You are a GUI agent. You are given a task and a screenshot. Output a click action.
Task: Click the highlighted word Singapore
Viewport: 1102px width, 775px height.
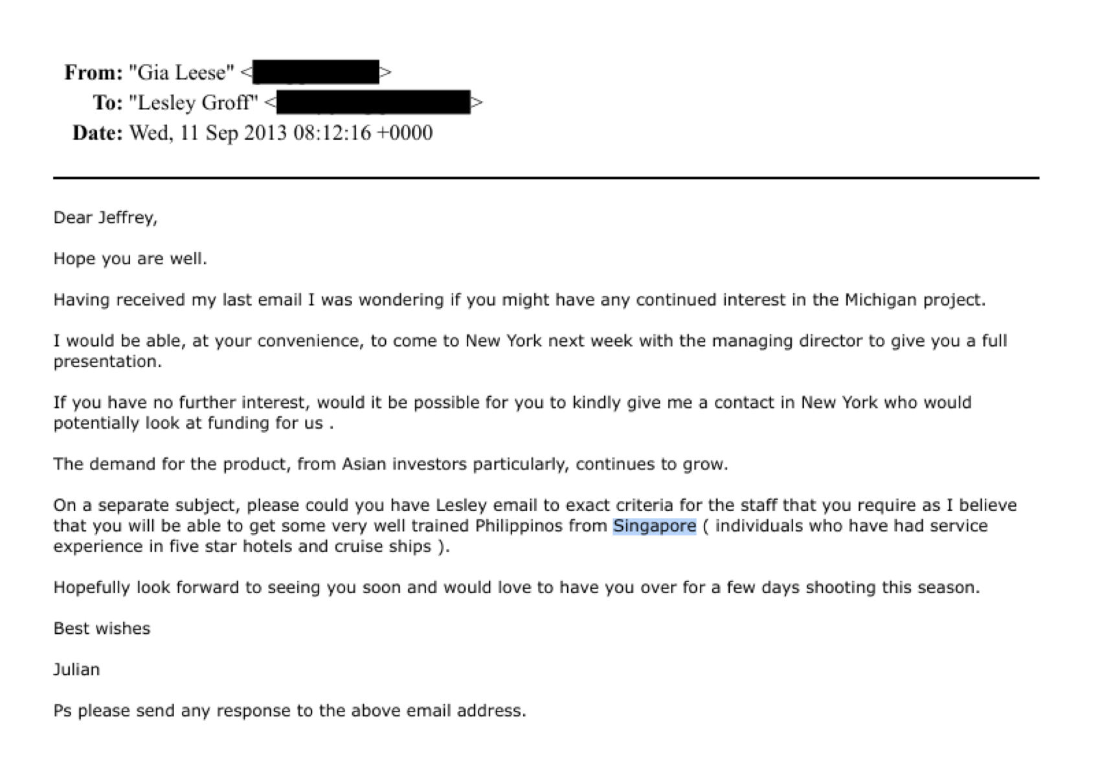coord(654,526)
